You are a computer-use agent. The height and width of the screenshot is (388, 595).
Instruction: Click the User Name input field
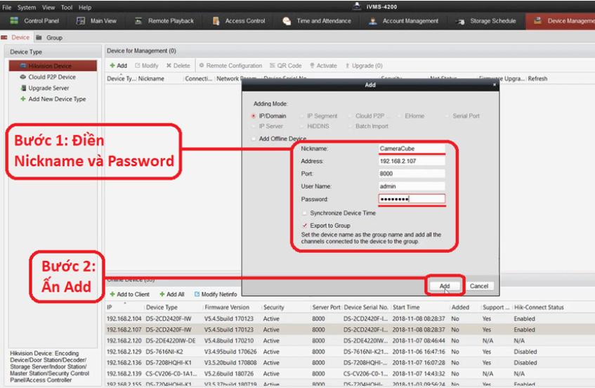click(x=412, y=186)
